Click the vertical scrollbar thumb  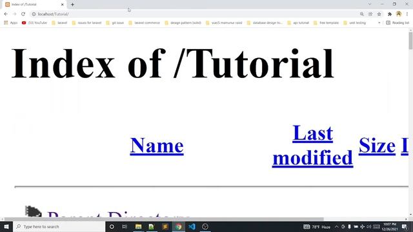(x=410, y=41)
